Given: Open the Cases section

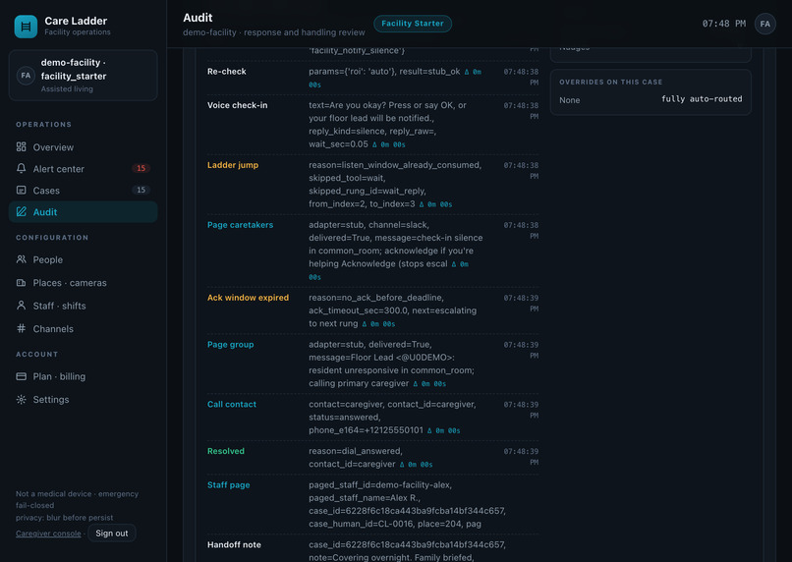Looking at the screenshot, I should pyautogui.click(x=84, y=191).
